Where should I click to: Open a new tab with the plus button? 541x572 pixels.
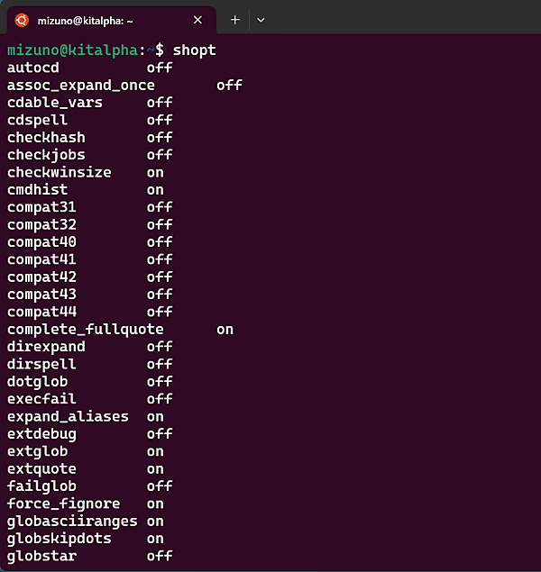235,20
